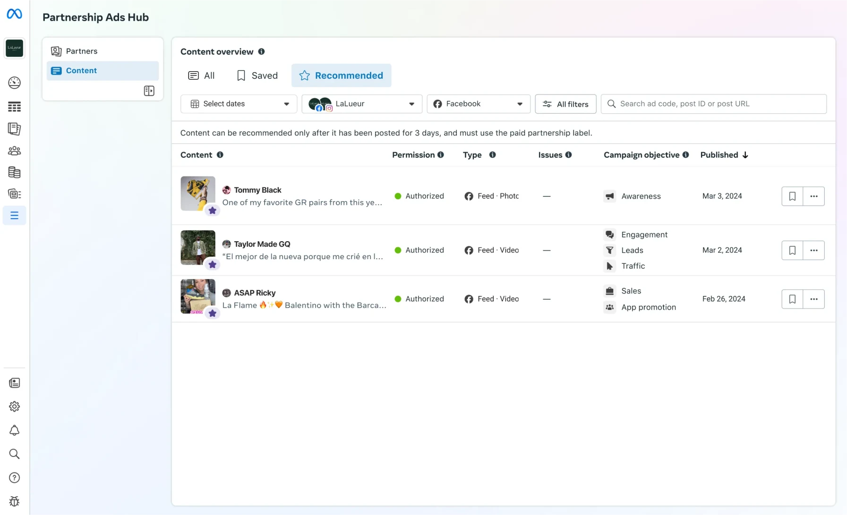Click the Mar 3, 2024 published date
The image size is (847, 515).
pos(722,196)
